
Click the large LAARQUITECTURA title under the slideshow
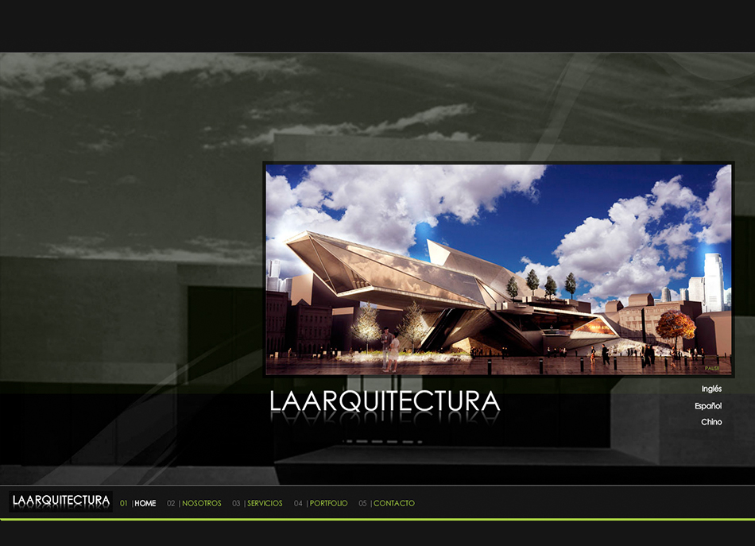pyautogui.click(x=385, y=401)
